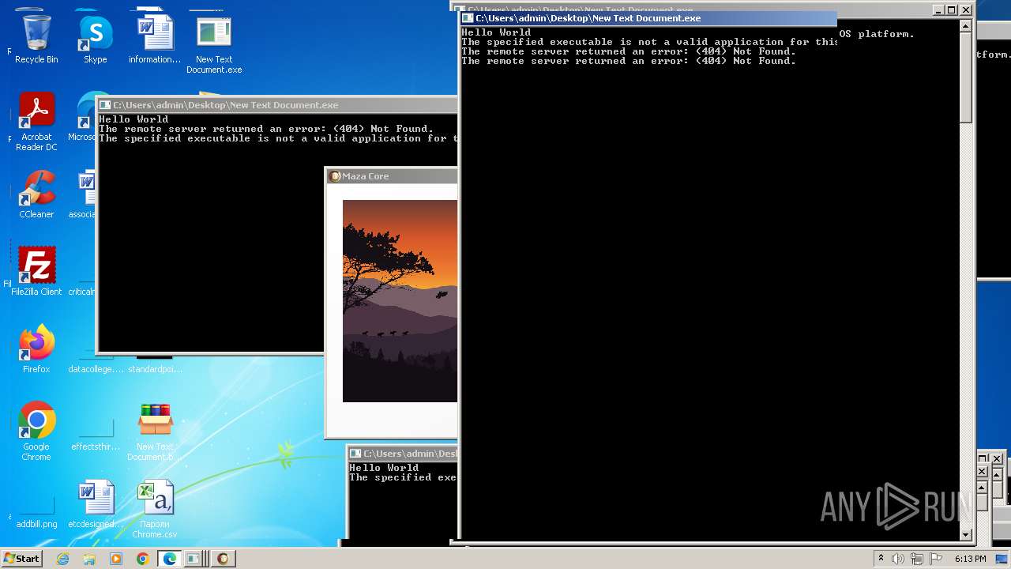Open the network status tray icon
Viewport: 1011px width, 569px height.
pos(917,559)
